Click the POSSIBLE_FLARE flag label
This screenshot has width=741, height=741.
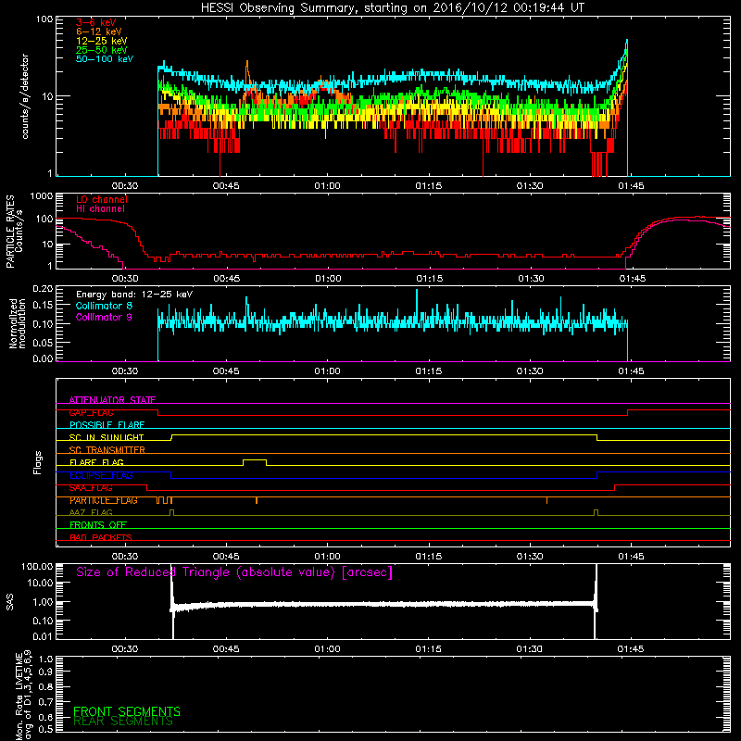click(107, 425)
